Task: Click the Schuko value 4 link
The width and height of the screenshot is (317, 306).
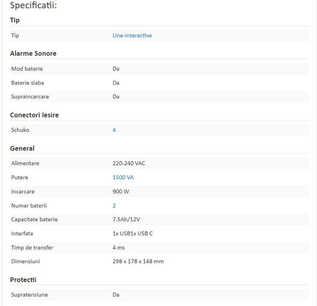Action: [x=114, y=130]
